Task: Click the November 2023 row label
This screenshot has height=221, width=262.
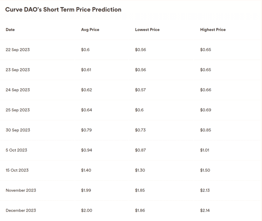Action: 21,190
